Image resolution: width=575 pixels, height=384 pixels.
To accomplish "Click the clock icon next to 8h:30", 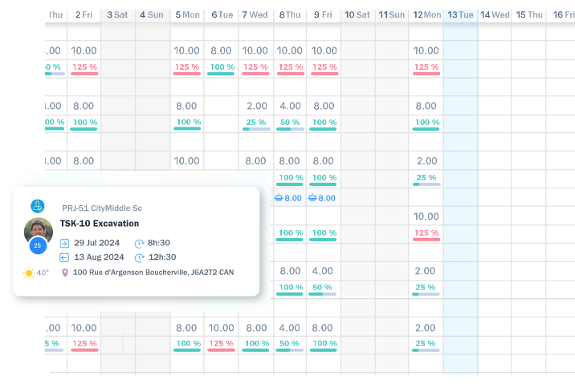I will click(139, 243).
